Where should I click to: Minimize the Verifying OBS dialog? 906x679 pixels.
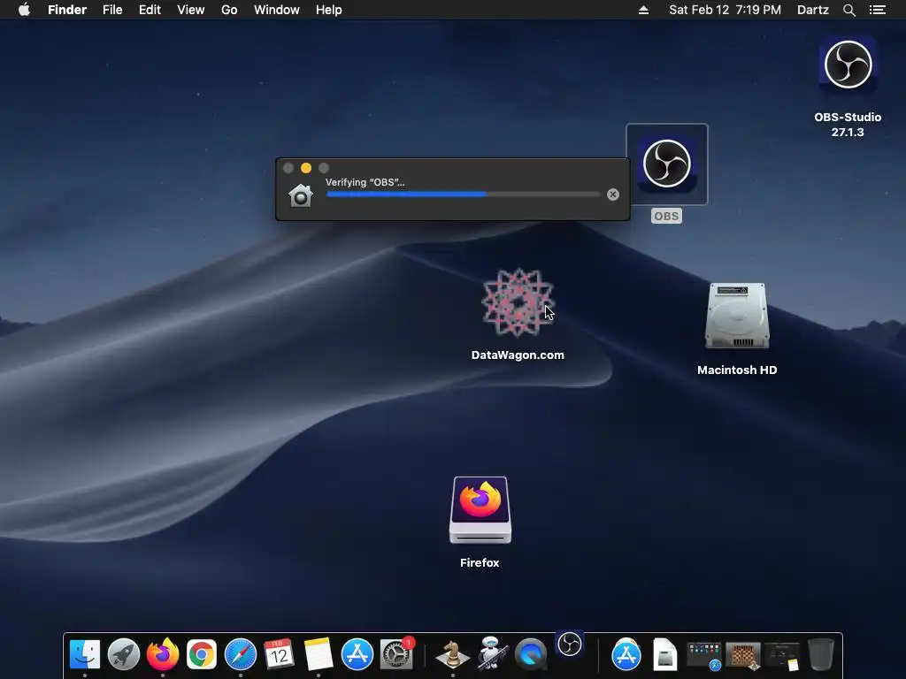click(x=306, y=168)
